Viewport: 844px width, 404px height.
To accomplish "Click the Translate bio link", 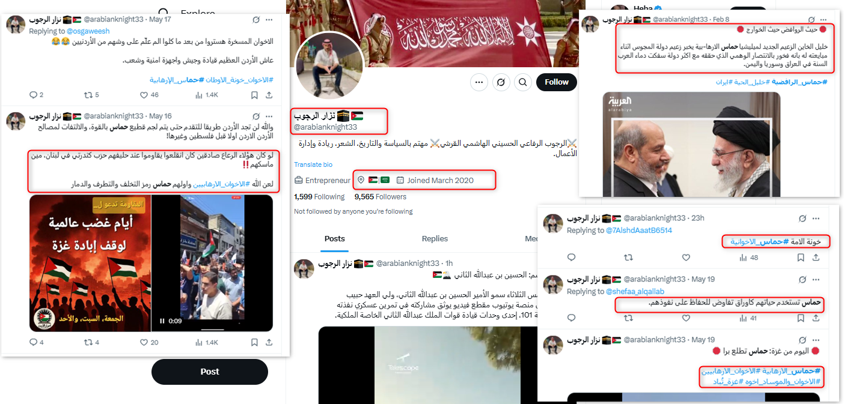I will tap(313, 164).
